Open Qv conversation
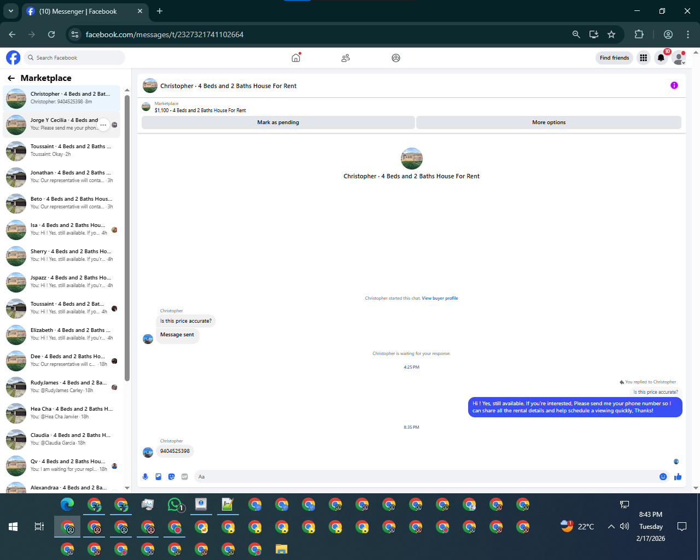Screen dimensions: 700x560 coord(61,466)
